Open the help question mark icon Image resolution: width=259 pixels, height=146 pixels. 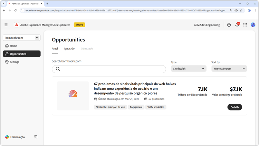pyautogui.click(x=229, y=25)
